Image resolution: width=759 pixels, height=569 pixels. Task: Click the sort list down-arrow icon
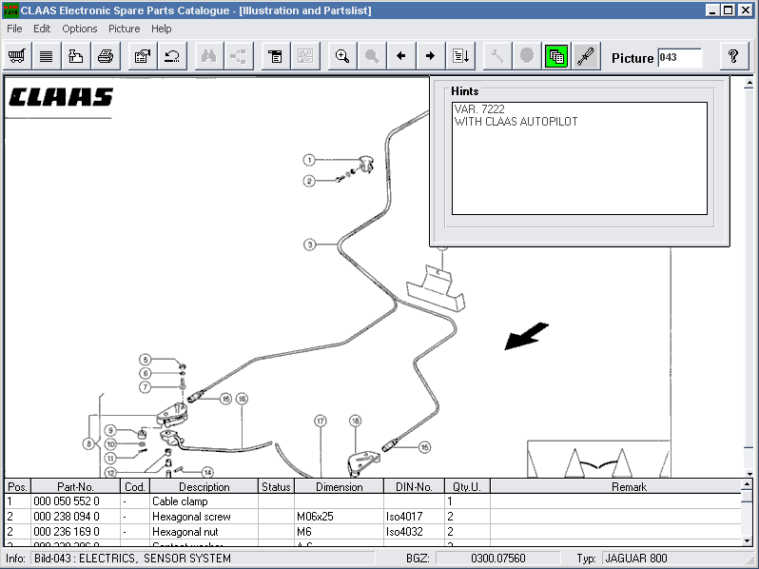pyautogui.click(x=460, y=56)
